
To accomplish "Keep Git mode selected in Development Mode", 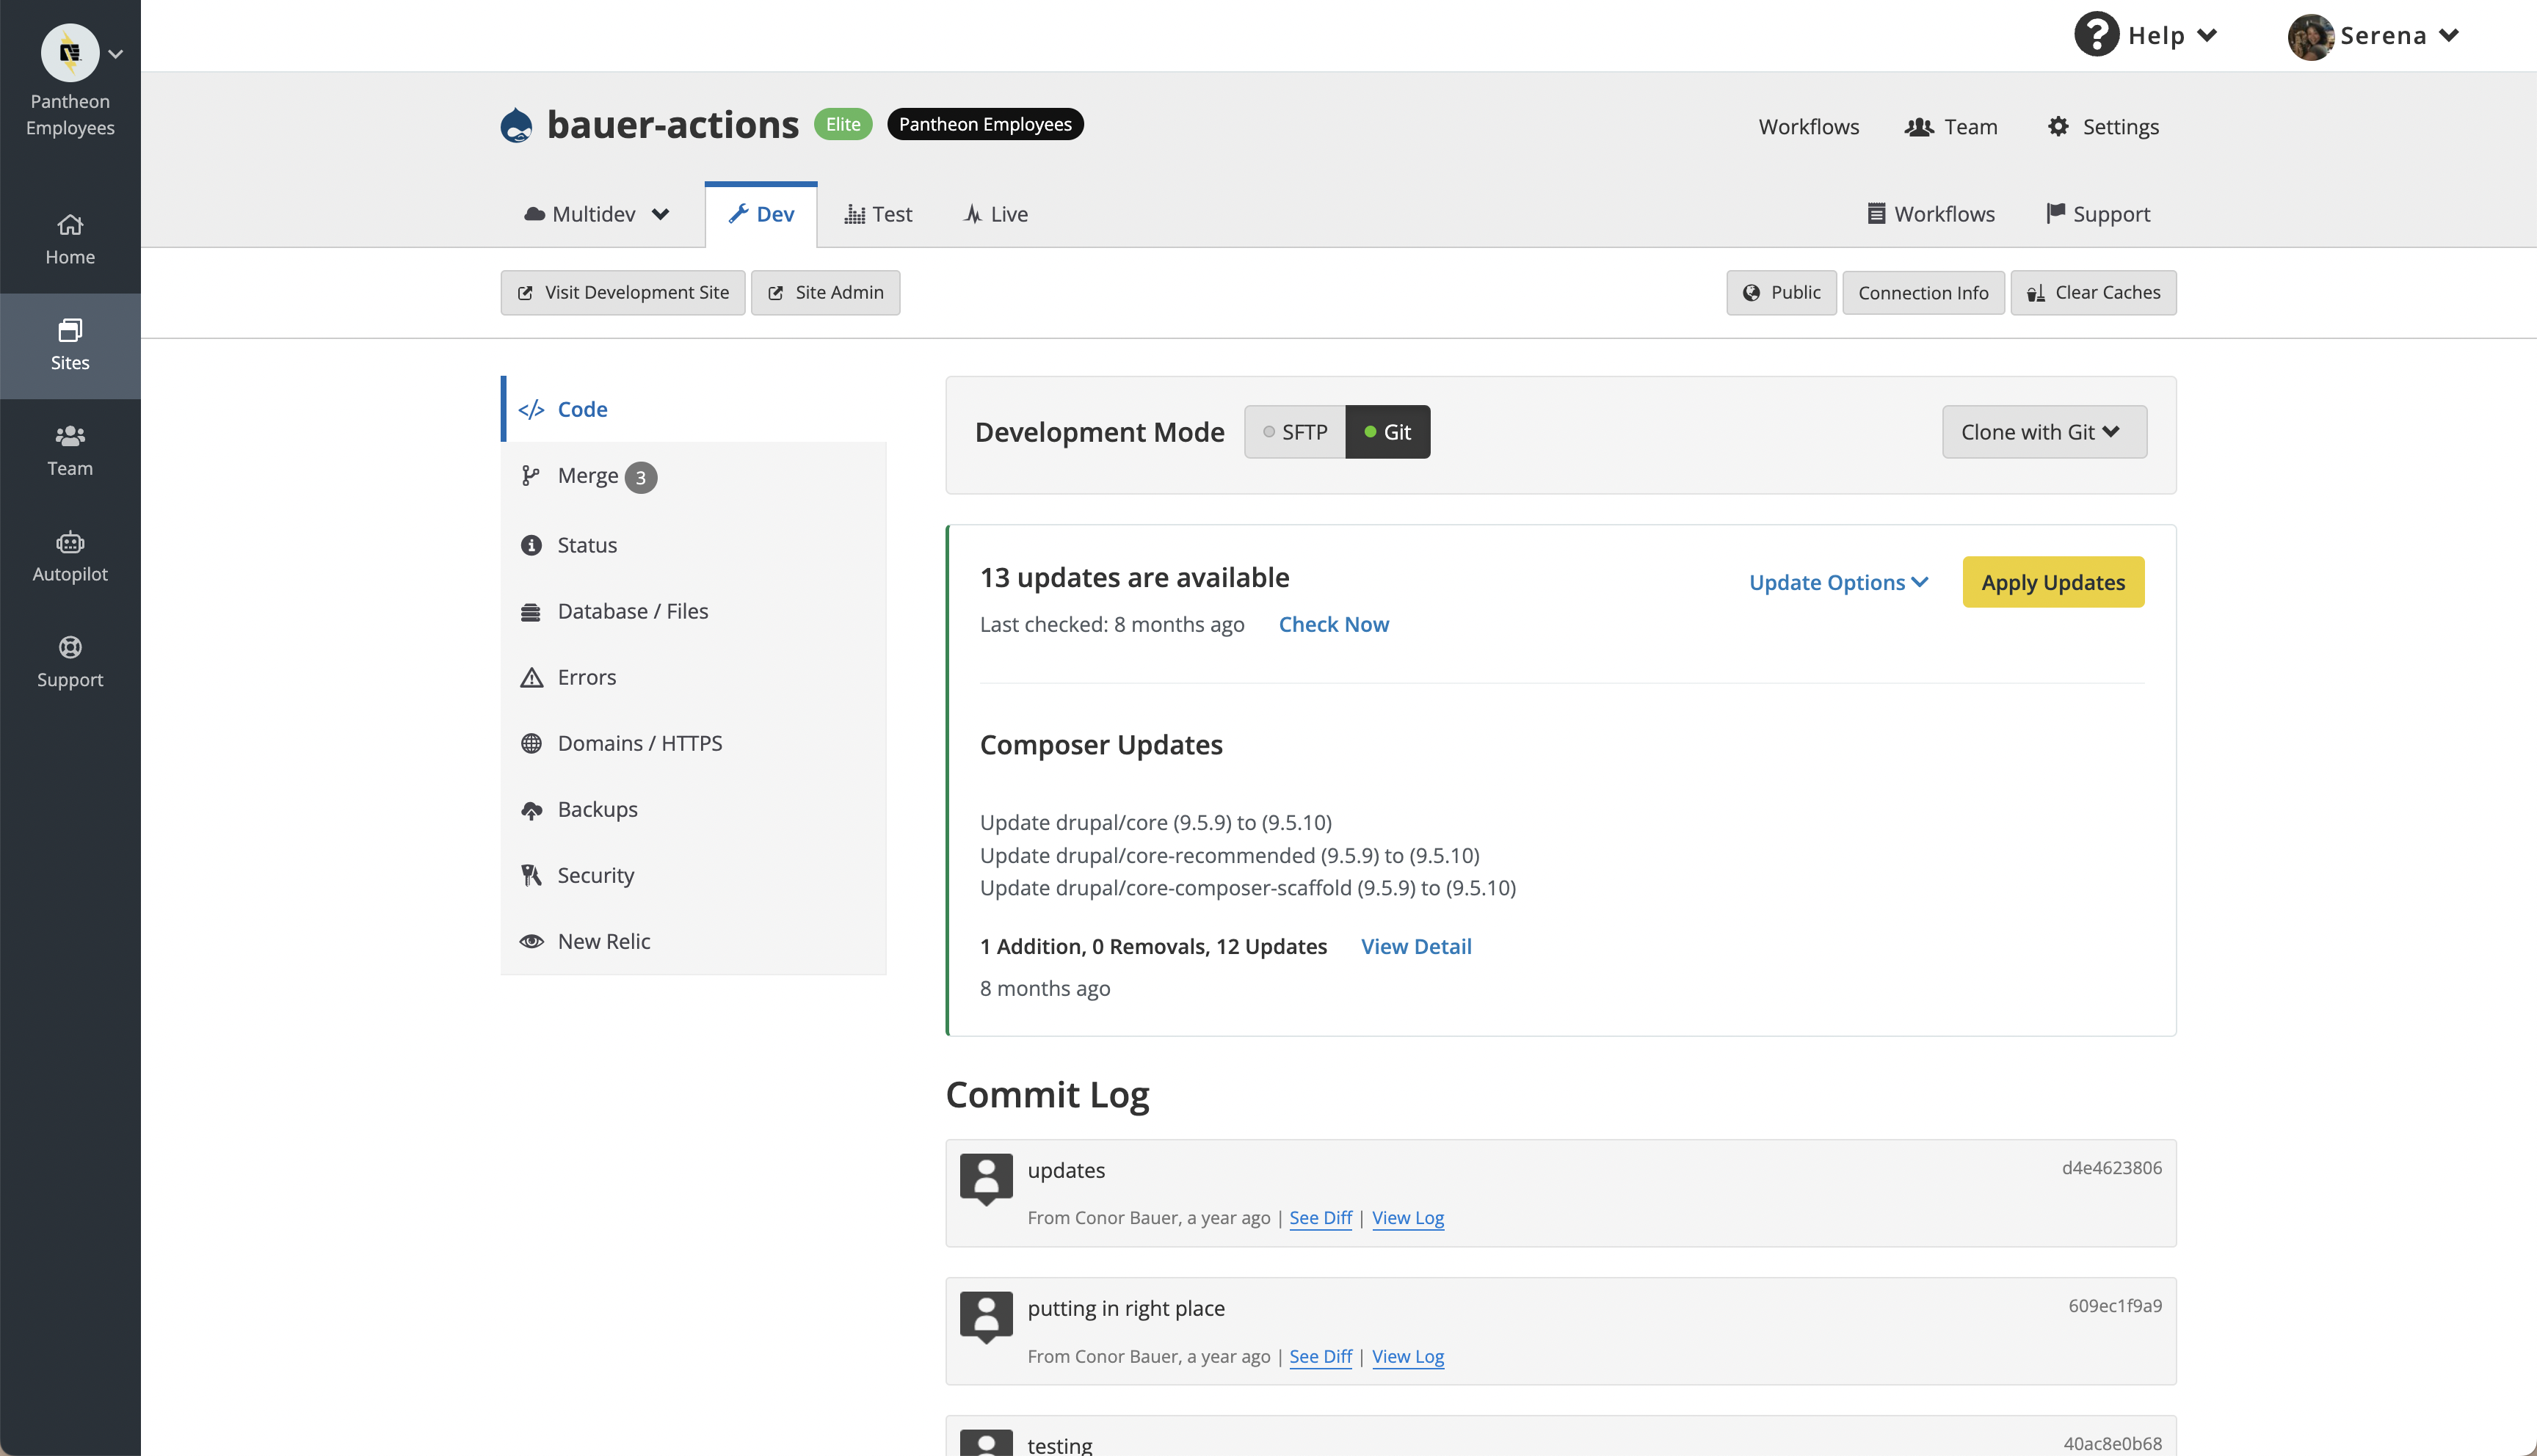I will point(1388,431).
